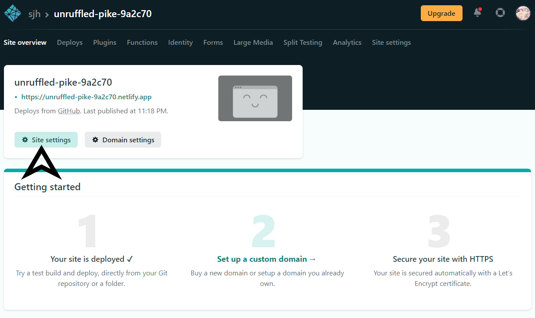This screenshot has height=318, width=535.
Task: Click the large step number 2
Action: [264, 231]
